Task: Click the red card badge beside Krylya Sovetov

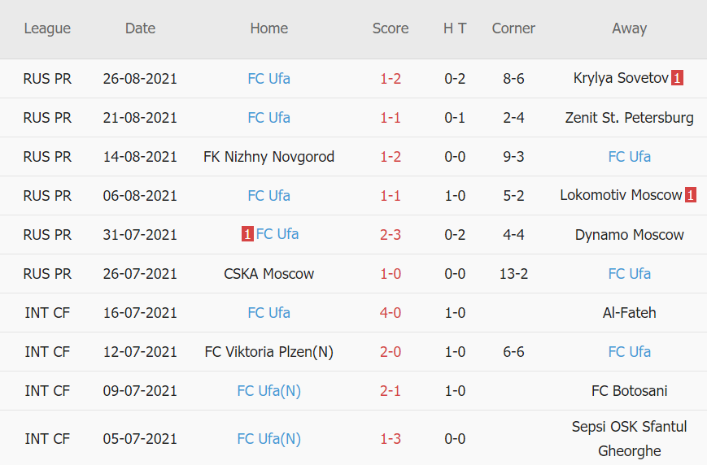Action: pyautogui.click(x=677, y=79)
